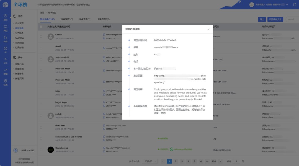Tick the select-all checkbox in the table header
The width and height of the screenshot is (299, 166).
point(41,27)
